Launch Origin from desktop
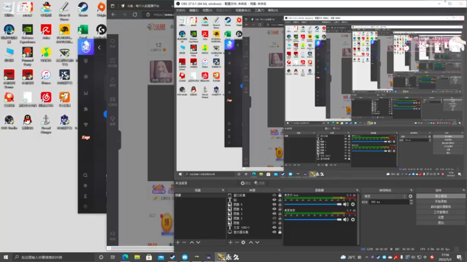This screenshot has width=467, height=262. (101, 9)
